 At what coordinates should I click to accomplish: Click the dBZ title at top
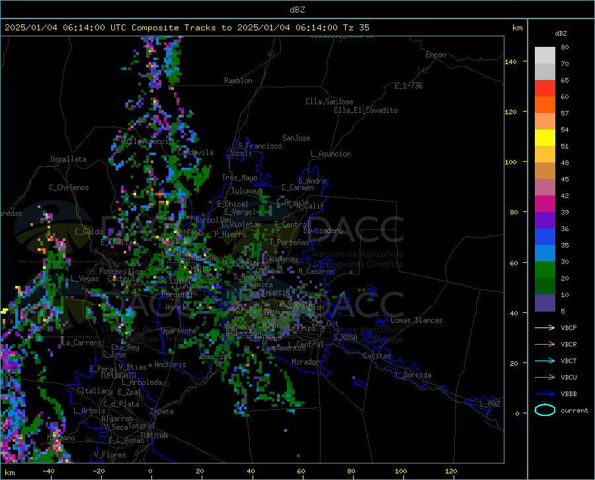[297, 10]
